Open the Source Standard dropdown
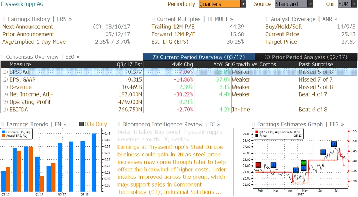This screenshot has height=197, width=358. click(x=294, y=4)
